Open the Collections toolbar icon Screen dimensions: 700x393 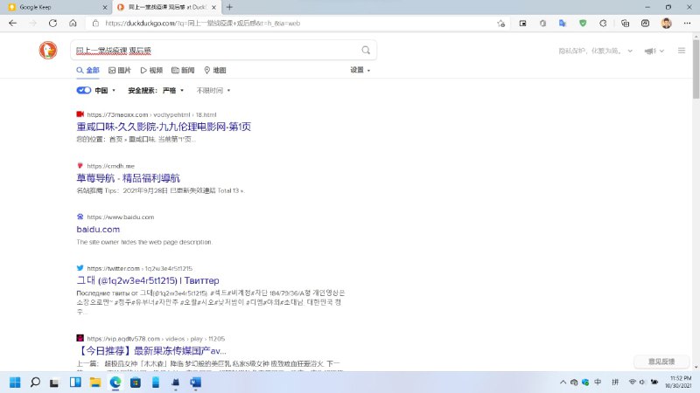(x=625, y=24)
